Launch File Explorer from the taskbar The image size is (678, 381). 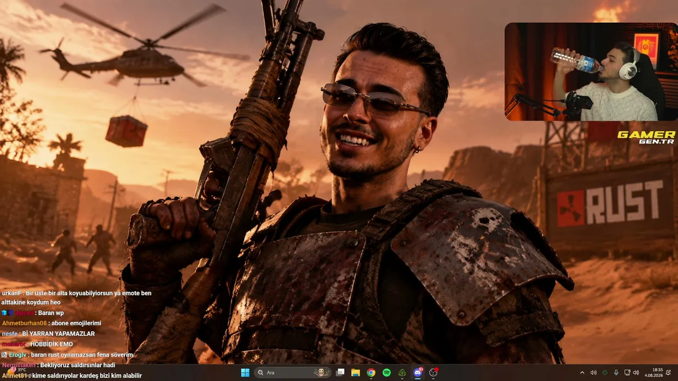click(356, 373)
